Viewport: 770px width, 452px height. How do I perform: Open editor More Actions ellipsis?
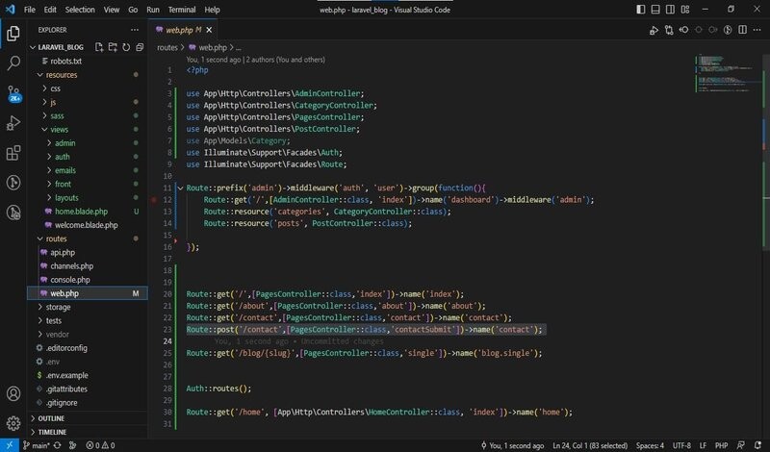[757, 30]
